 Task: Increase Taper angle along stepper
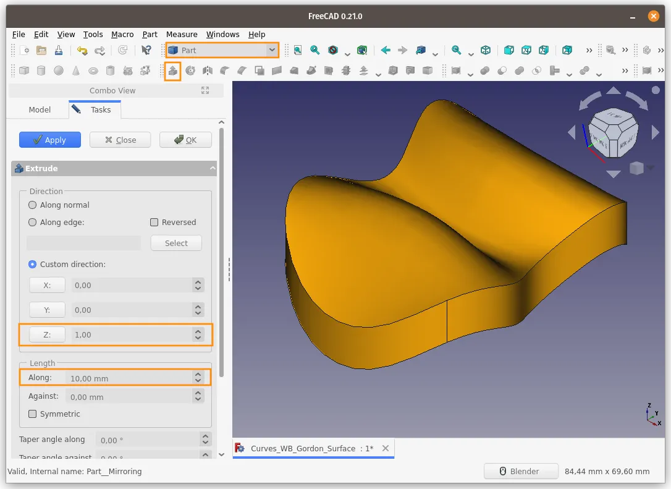205,436
